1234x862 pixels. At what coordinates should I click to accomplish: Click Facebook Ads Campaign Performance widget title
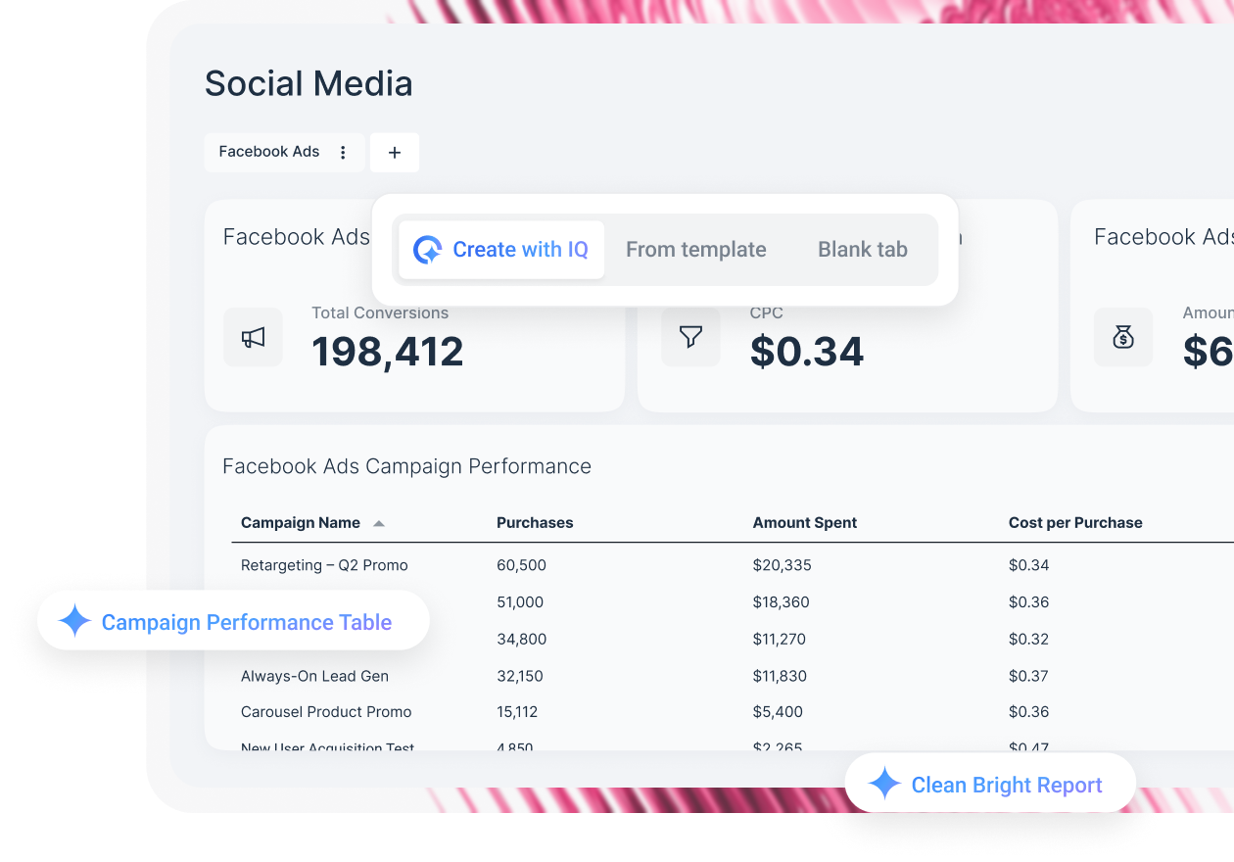[407, 466]
